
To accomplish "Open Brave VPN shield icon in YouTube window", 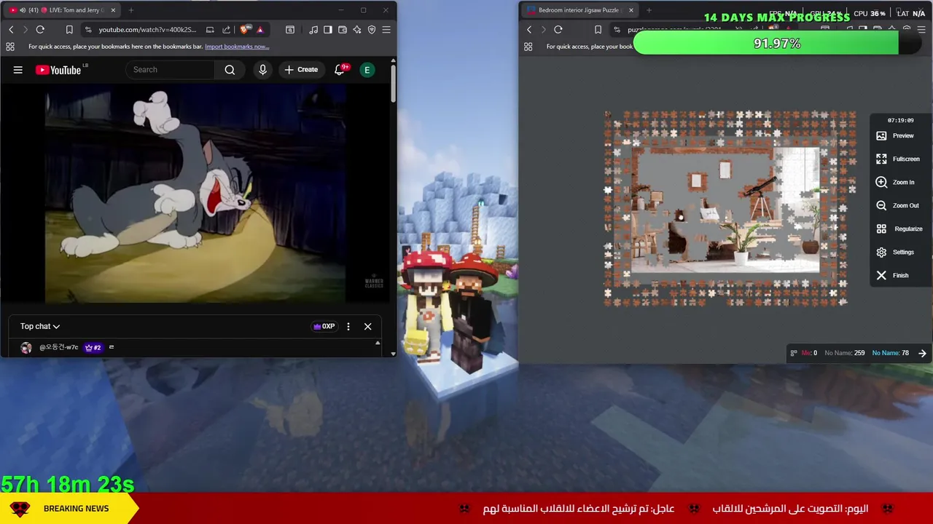I will coord(372,30).
